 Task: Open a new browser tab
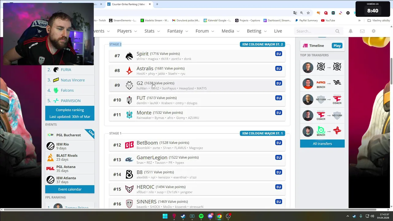157,4
